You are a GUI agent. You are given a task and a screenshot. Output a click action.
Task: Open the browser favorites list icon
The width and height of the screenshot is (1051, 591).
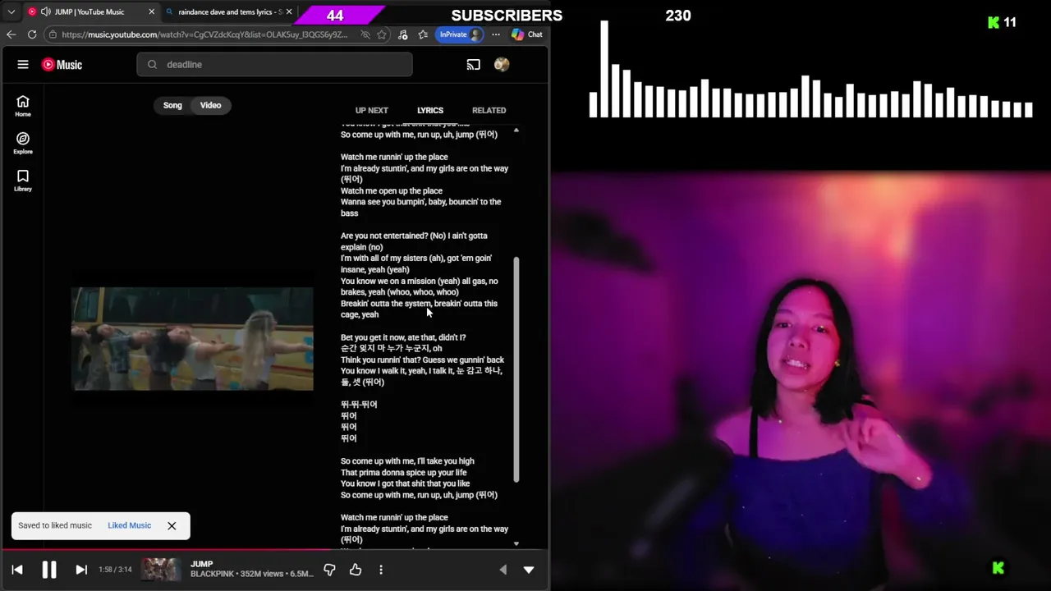tap(423, 34)
